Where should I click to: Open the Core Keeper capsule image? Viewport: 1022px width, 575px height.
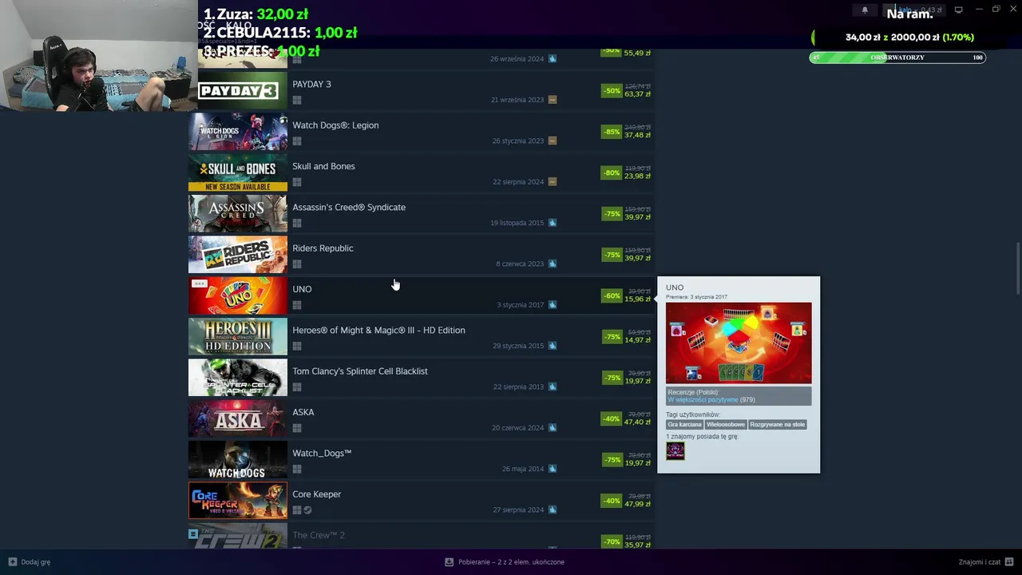238,501
